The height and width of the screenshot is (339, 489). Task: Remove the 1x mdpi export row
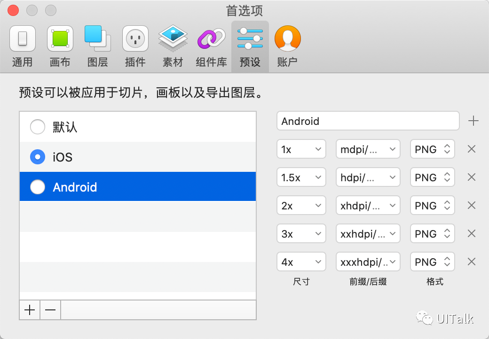[472, 149]
